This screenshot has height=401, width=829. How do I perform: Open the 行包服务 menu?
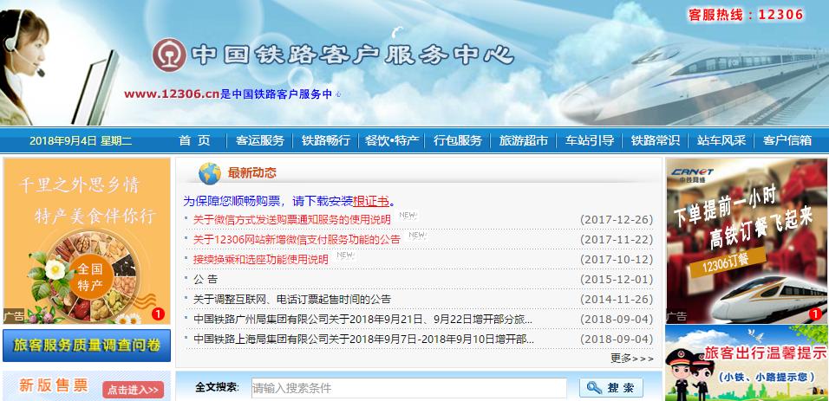click(x=457, y=140)
